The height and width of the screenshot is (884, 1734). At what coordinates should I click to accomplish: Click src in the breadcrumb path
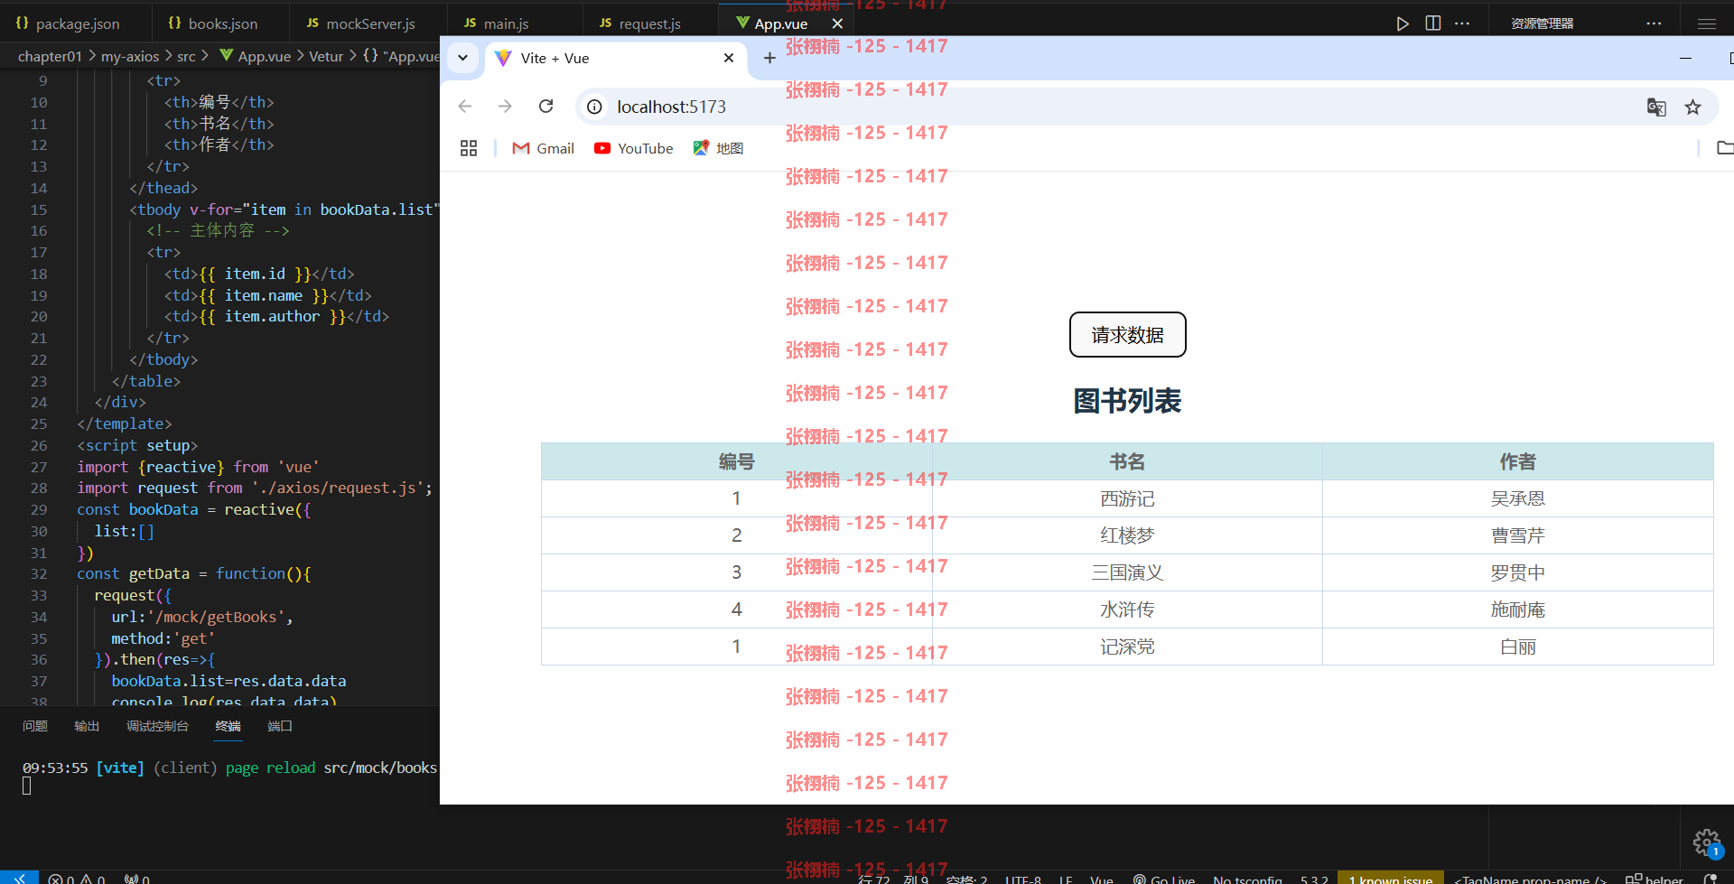coord(186,56)
